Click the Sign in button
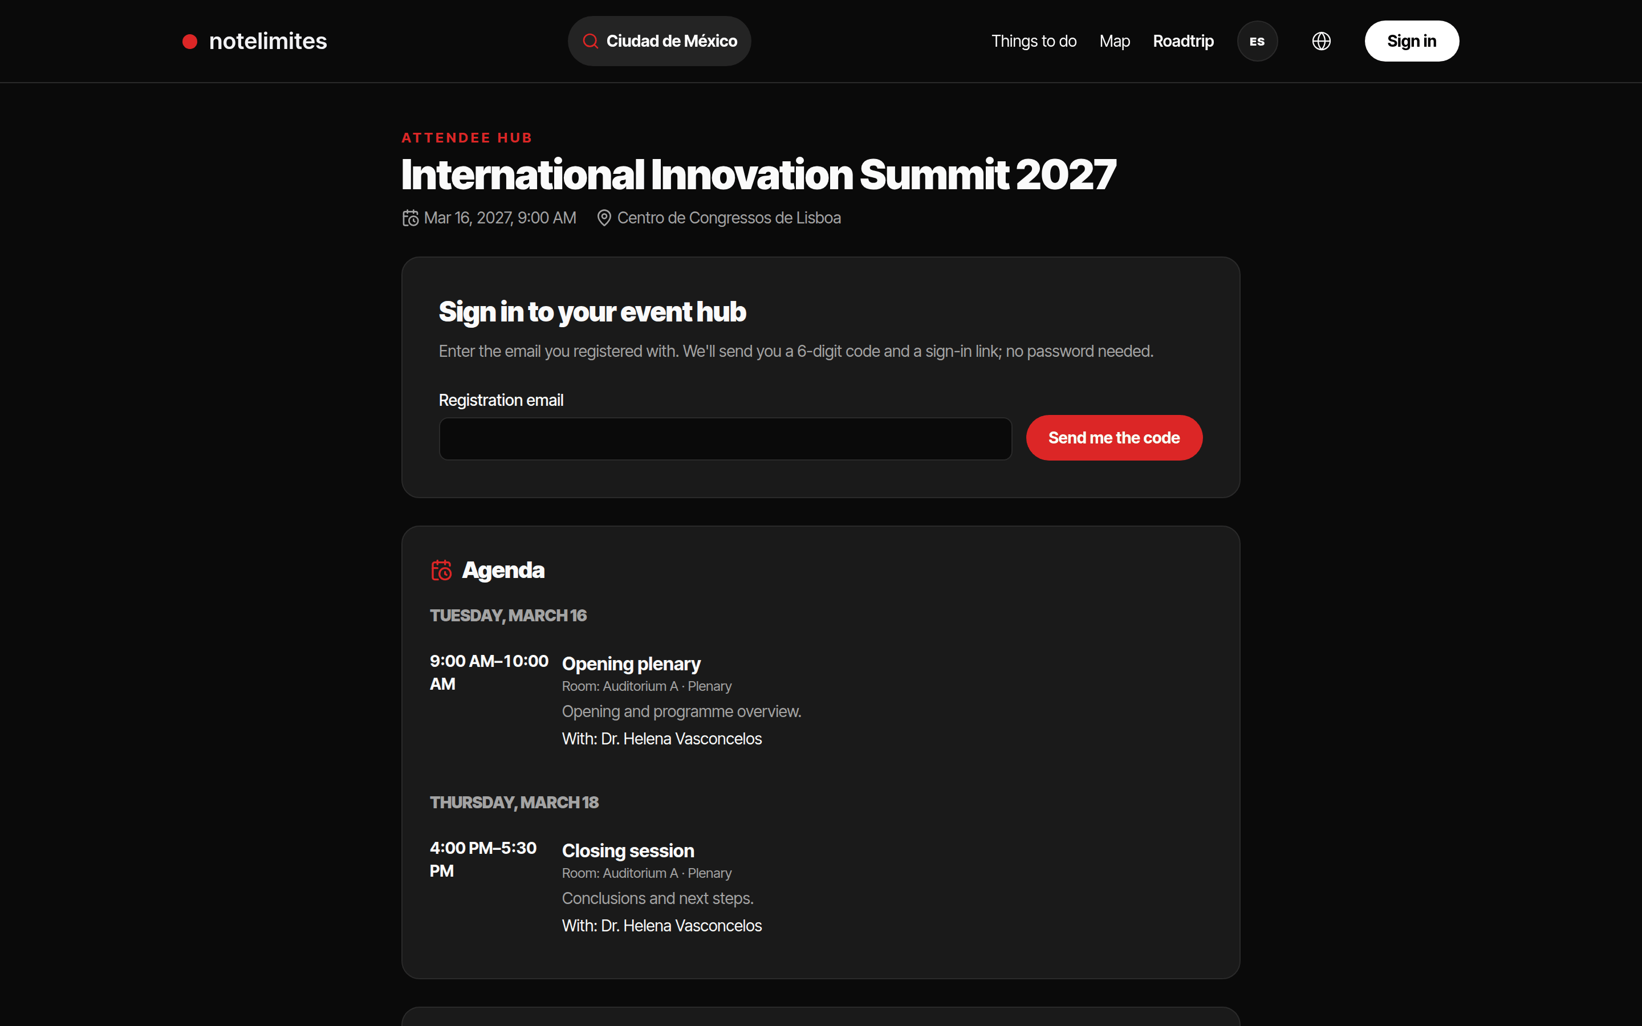Screen dimensions: 1642x1026 point(1411,42)
